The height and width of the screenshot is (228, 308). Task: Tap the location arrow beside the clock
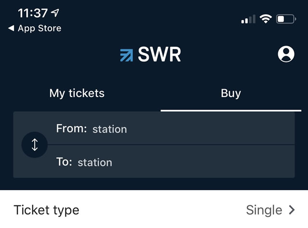pos(56,13)
